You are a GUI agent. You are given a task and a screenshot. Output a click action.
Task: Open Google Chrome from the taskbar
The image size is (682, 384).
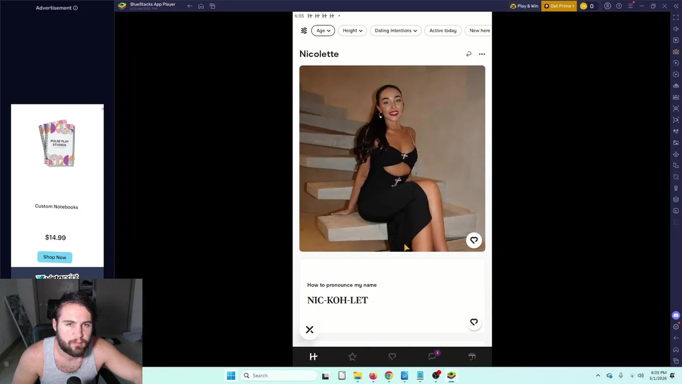click(x=389, y=375)
